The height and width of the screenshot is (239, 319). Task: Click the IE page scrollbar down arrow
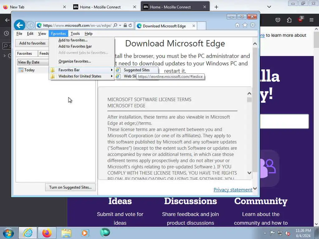pos(255,188)
